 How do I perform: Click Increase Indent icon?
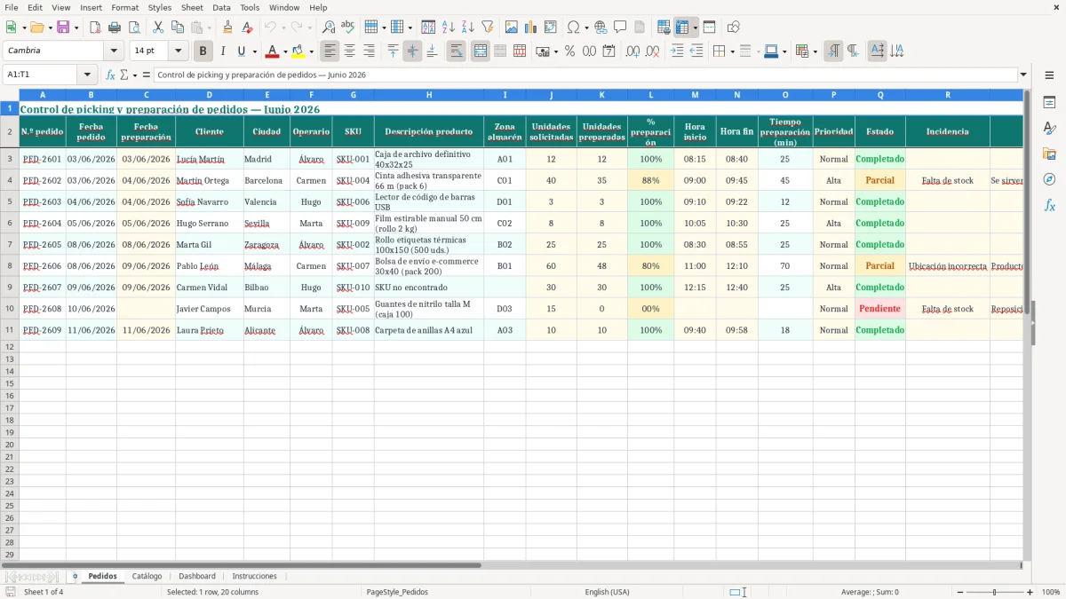click(677, 51)
